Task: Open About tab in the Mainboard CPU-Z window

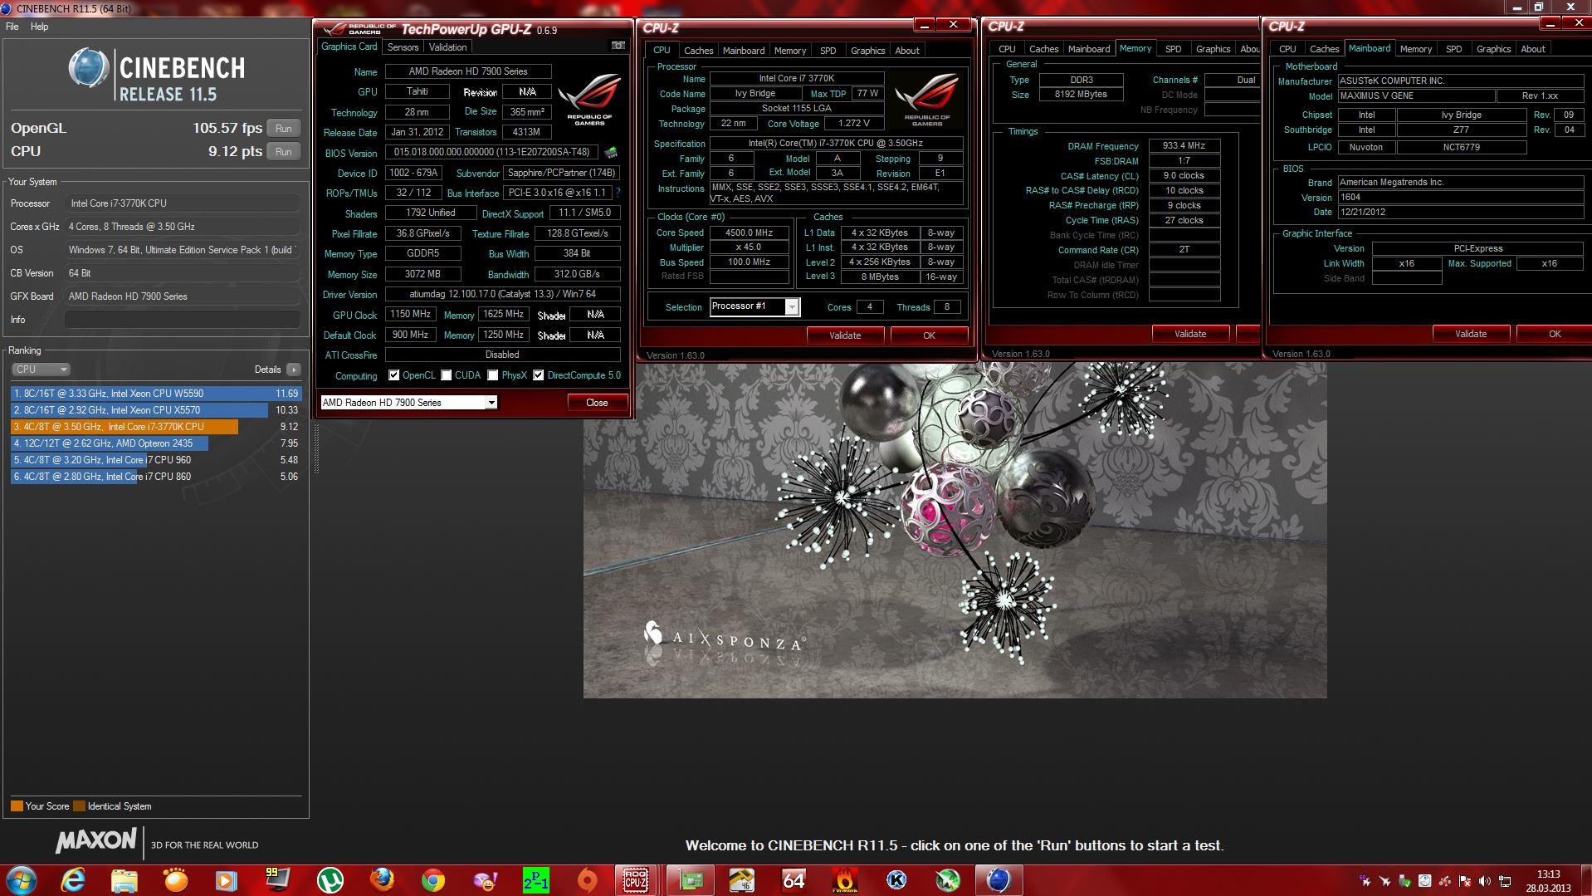Action: point(1533,49)
